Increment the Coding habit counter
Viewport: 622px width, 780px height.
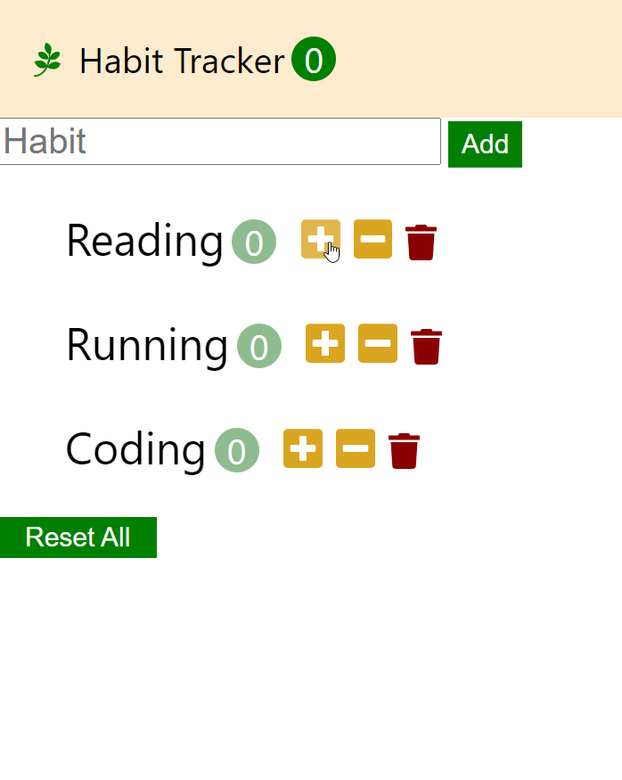point(302,448)
